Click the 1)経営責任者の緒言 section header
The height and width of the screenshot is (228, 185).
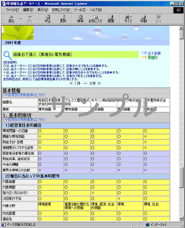(x=86, y=126)
